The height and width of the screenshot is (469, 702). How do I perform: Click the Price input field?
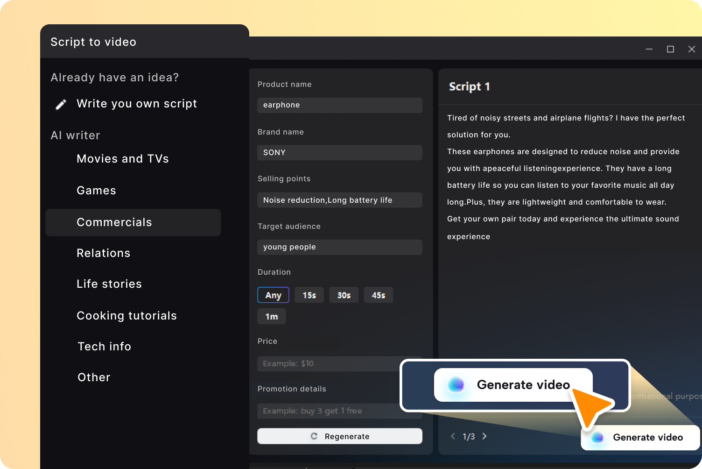coord(329,364)
